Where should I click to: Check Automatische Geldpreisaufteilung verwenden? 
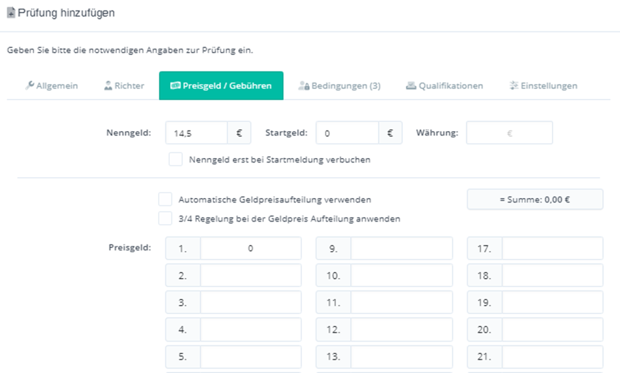(165, 199)
